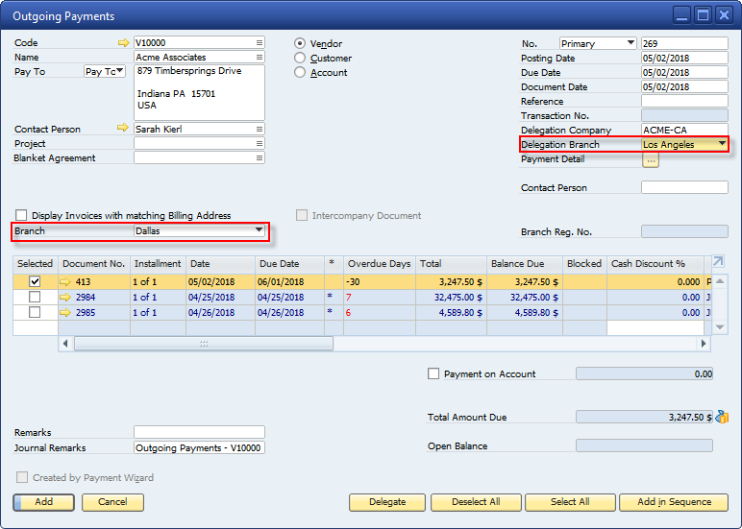Sort the table by Overdue Days column
The image size is (742, 529).
point(379,263)
